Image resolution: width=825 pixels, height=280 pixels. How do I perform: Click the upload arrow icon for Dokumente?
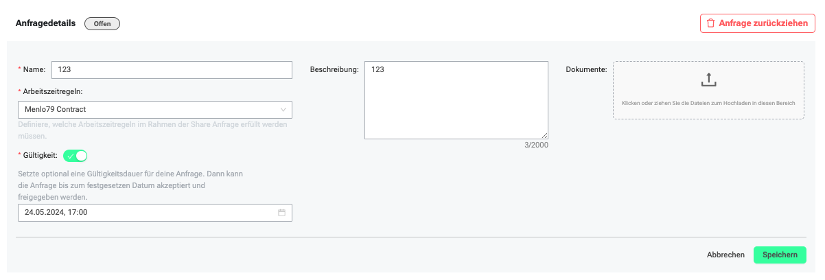[709, 80]
